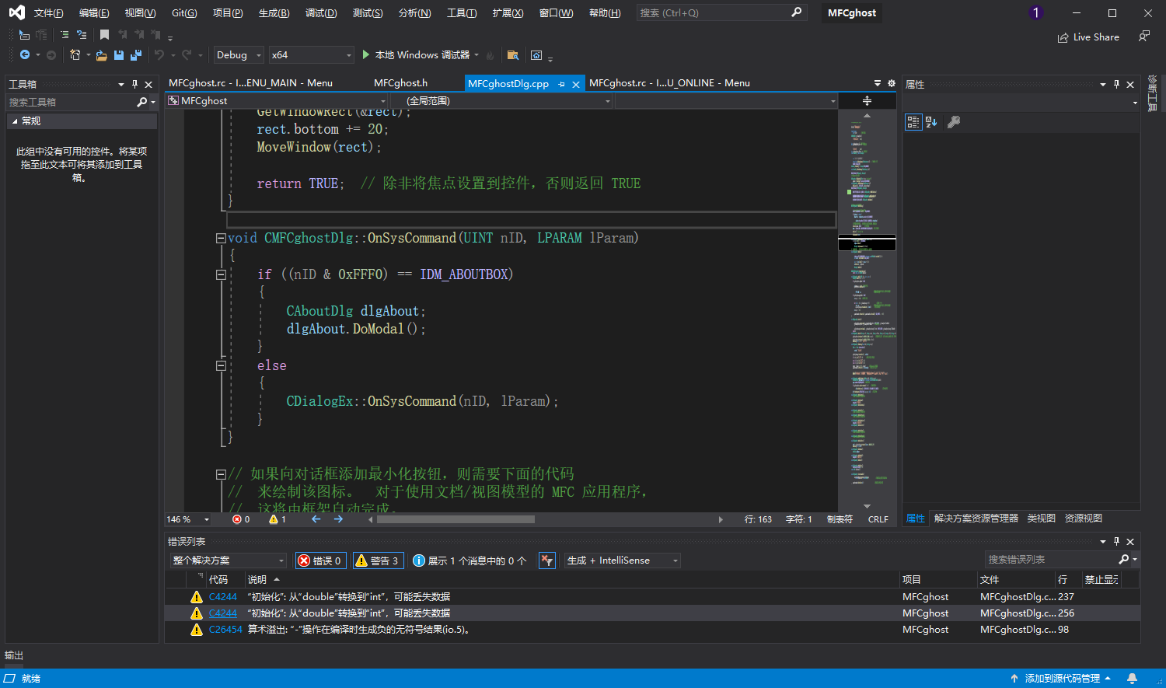Toggle the 警告 3 warnings filter
This screenshot has height=688, width=1166.
(377, 561)
